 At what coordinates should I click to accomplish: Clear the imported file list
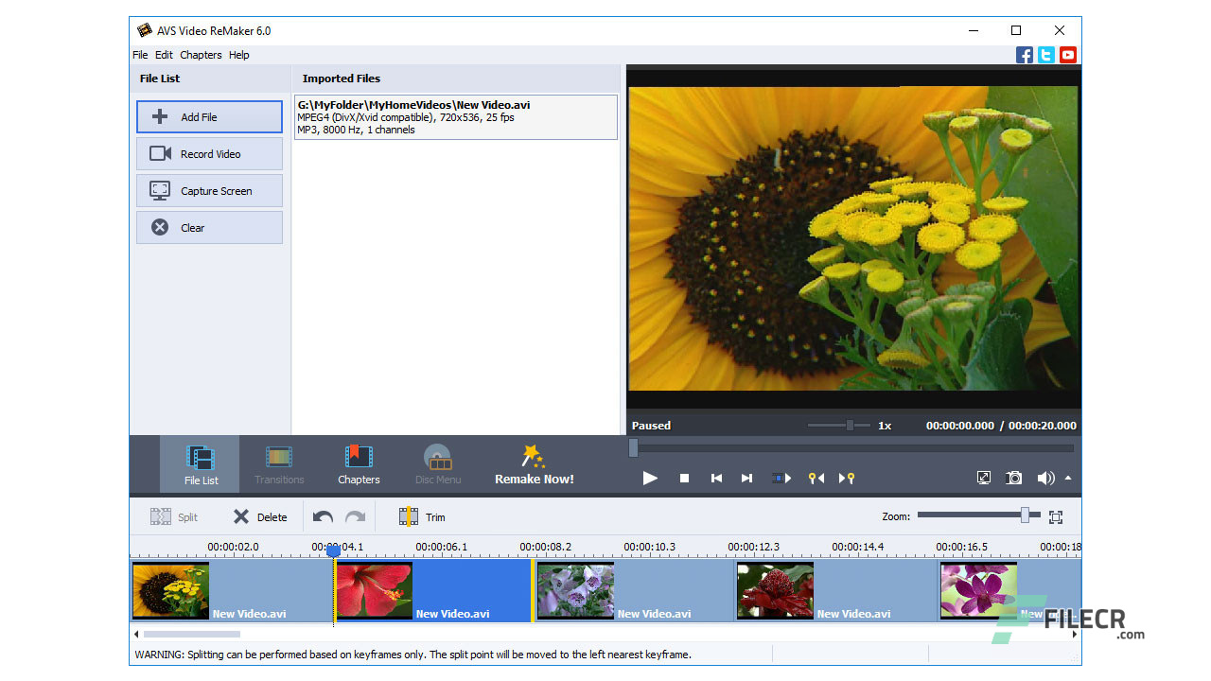[x=209, y=228]
